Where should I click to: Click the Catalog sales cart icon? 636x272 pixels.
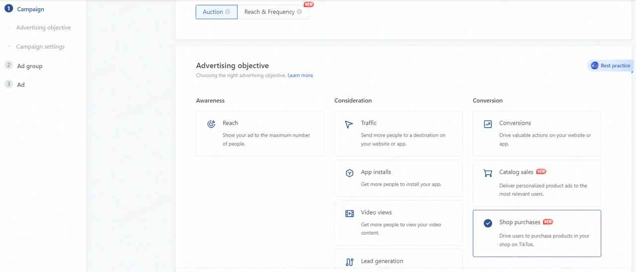487,173
